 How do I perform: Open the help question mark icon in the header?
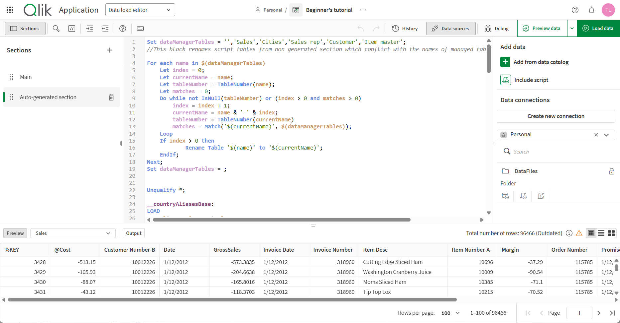(575, 10)
